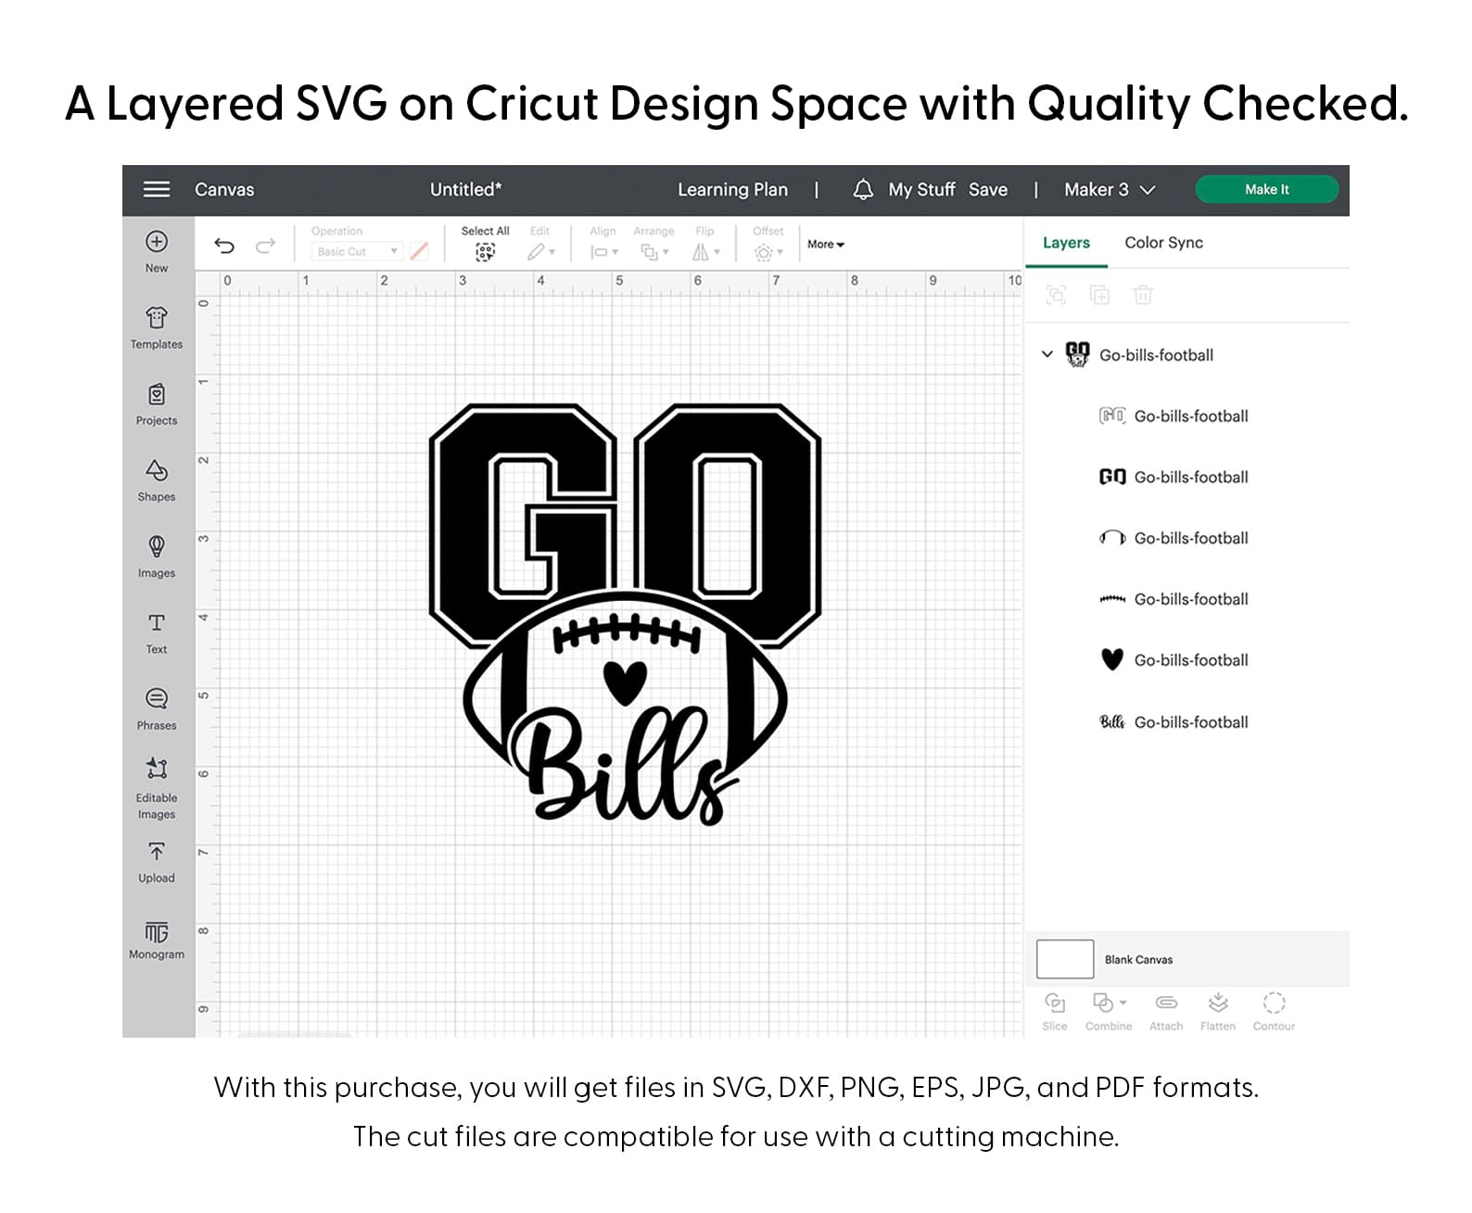Click the Undo arrow
Viewport: 1472px width, 1213px height.
click(224, 246)
